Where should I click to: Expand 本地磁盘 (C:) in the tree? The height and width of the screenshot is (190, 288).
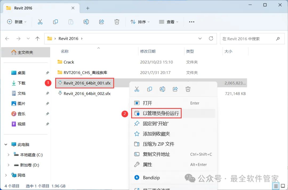(9, 155)
